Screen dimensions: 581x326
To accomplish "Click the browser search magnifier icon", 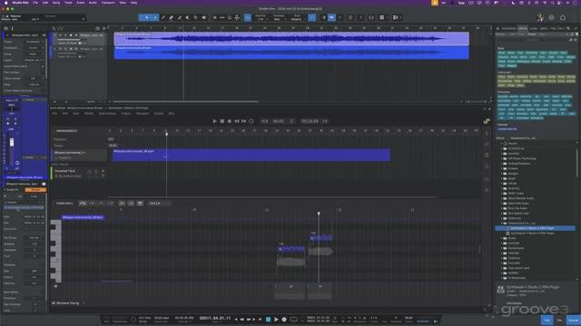I will (x=568, y=28).
